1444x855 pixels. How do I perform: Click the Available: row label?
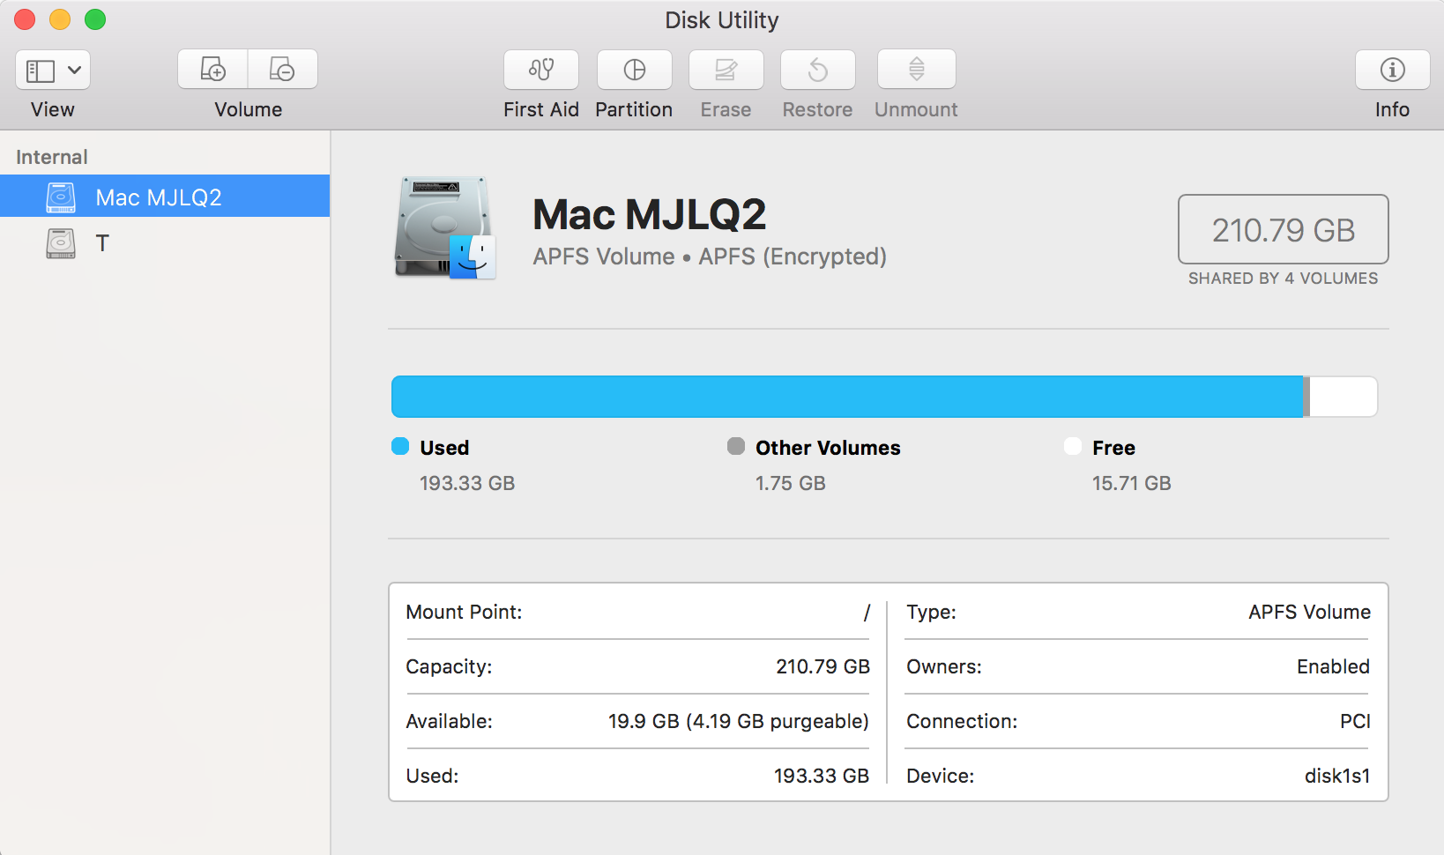pos(449,721)
